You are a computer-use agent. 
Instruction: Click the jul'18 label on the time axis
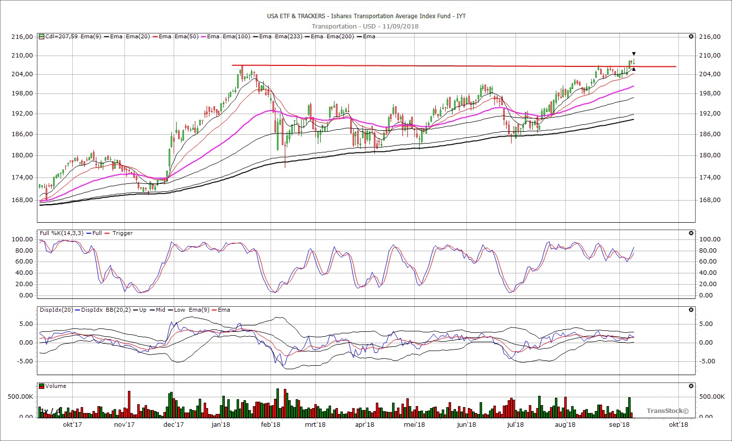(x=515, y=425)
